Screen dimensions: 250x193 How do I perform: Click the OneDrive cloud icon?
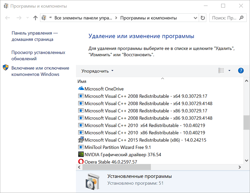pos(81,88)
